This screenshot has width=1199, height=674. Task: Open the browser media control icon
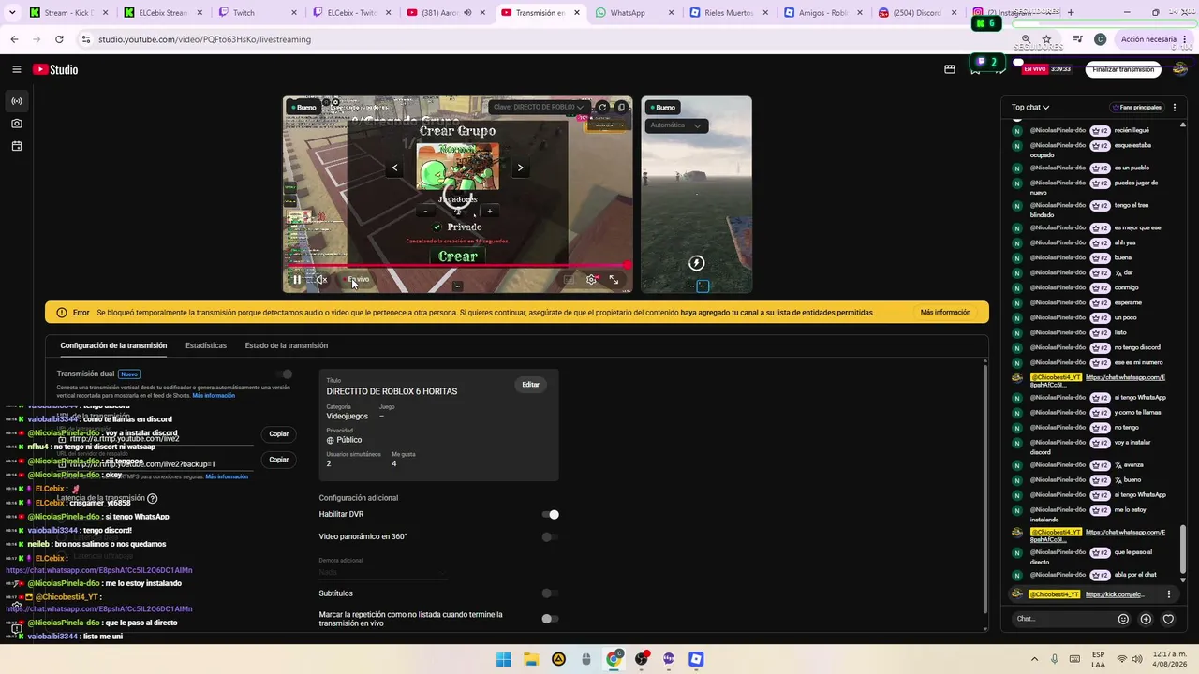click(x=1078, y=39)
